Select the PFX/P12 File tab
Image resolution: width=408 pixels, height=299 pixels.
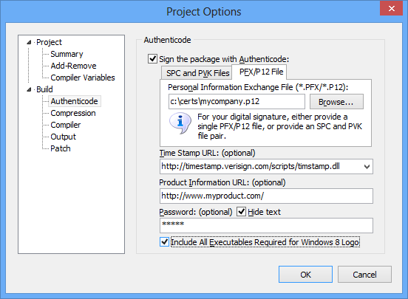[259, 72]
